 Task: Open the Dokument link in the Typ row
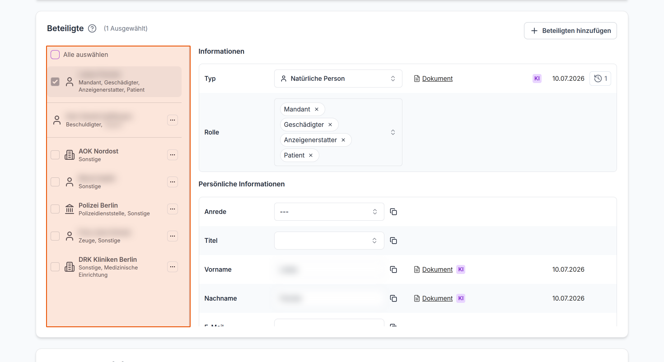pyautogui.click(x=437, y=79)
